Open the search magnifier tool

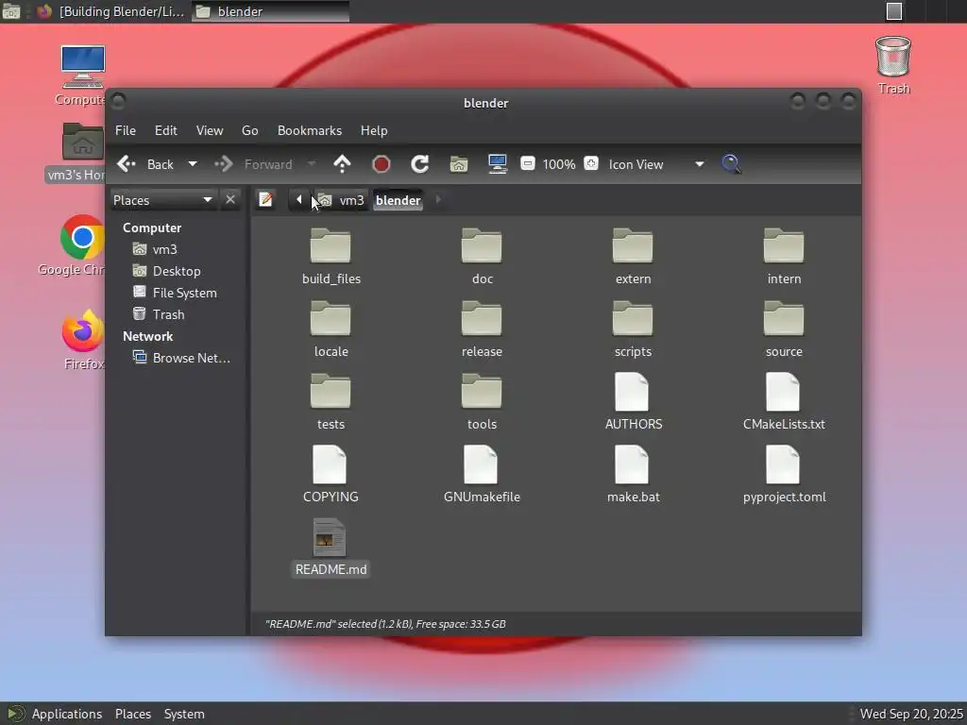pos(731,164)
